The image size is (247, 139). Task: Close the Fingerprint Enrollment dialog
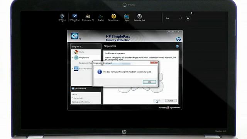tap(154, 63)
